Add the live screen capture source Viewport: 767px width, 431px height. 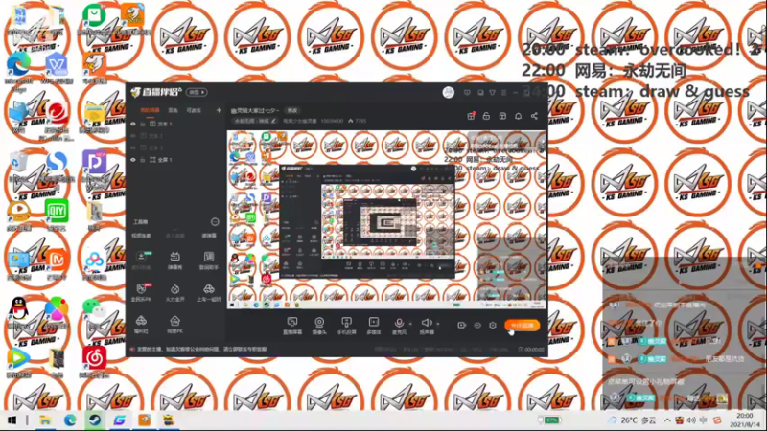tap(292, 325)
